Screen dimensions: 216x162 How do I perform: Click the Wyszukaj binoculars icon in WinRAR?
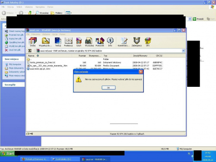(89, 42)
